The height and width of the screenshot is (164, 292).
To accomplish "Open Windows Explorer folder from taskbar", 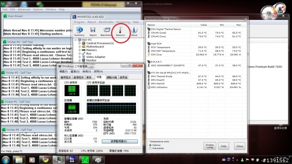I will pyautogui.click(x=19, y=160).
